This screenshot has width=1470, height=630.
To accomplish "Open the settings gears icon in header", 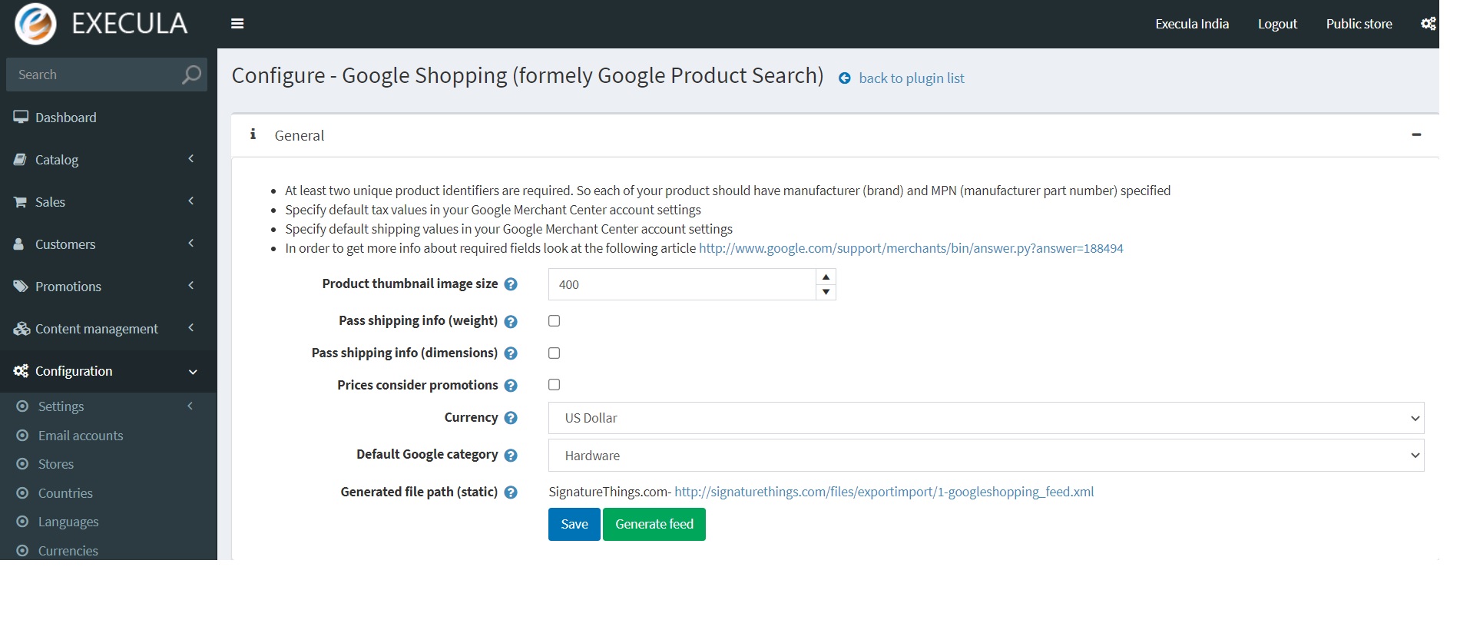I will (1428, 24).
